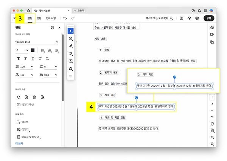Redo the last action
This screenshot has height=161, width=227.
pos(73,18)
